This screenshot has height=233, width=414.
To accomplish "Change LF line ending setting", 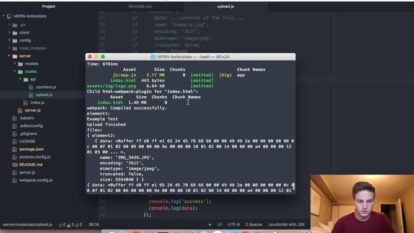I will (x=220, y=225).
